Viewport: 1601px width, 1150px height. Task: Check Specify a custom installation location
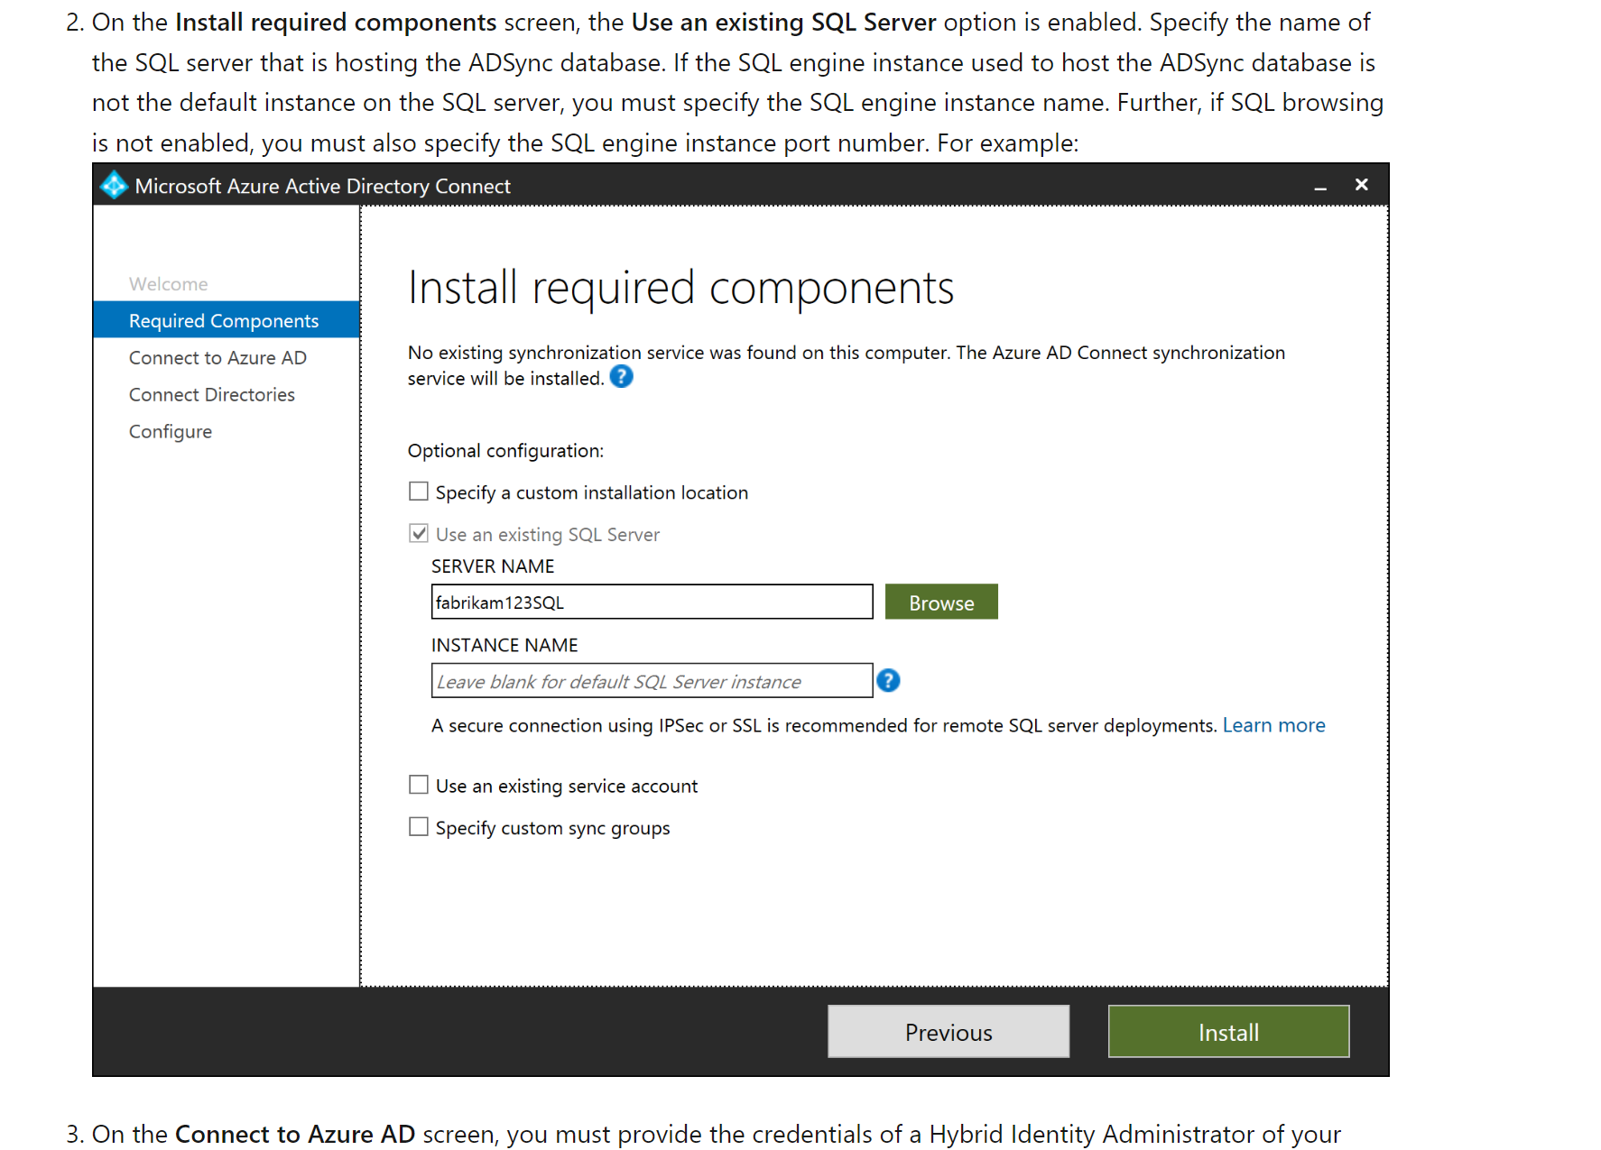pyautogui.click(x=419, y=492)
